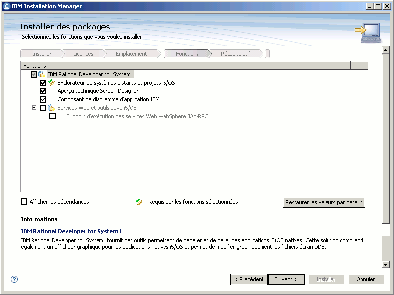The height and width of the screenshot is (295, 394).
Task: Click the Précédent button
Action: click(x=249, y=279)
